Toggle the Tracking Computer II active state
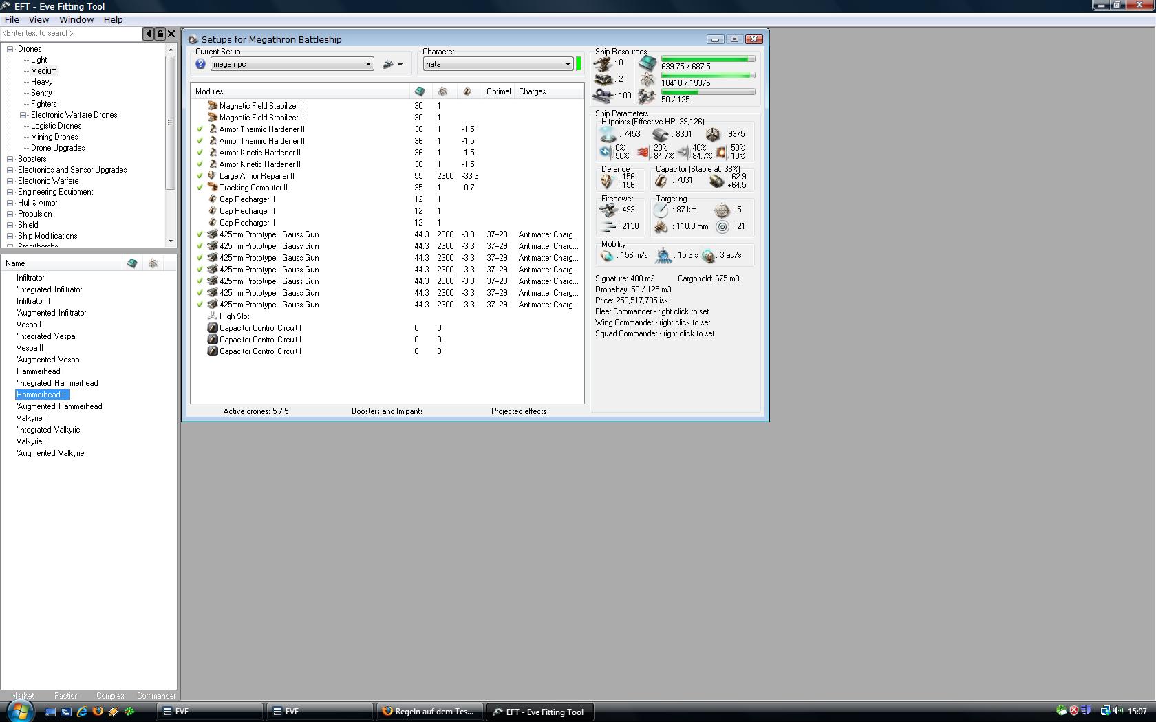 (200, 188)
